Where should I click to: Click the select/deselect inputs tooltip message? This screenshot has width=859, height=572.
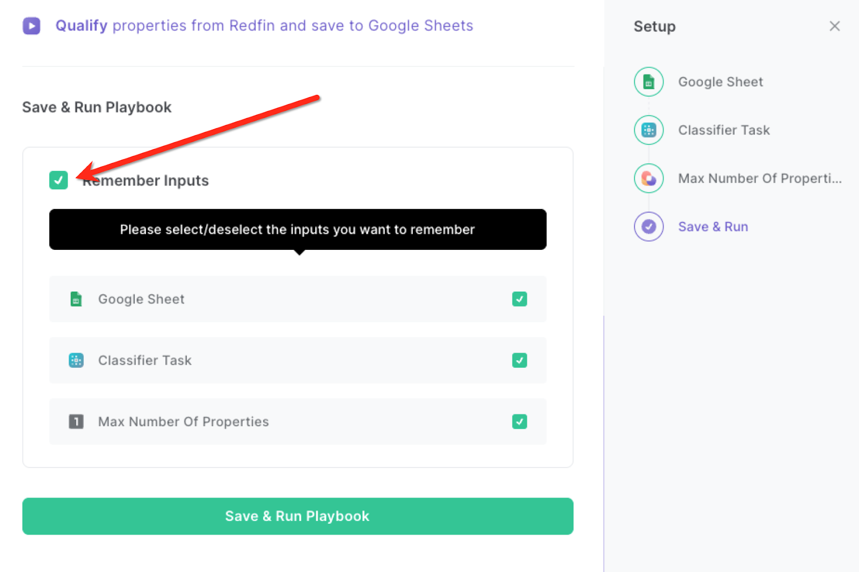click(x=298, y=229)
